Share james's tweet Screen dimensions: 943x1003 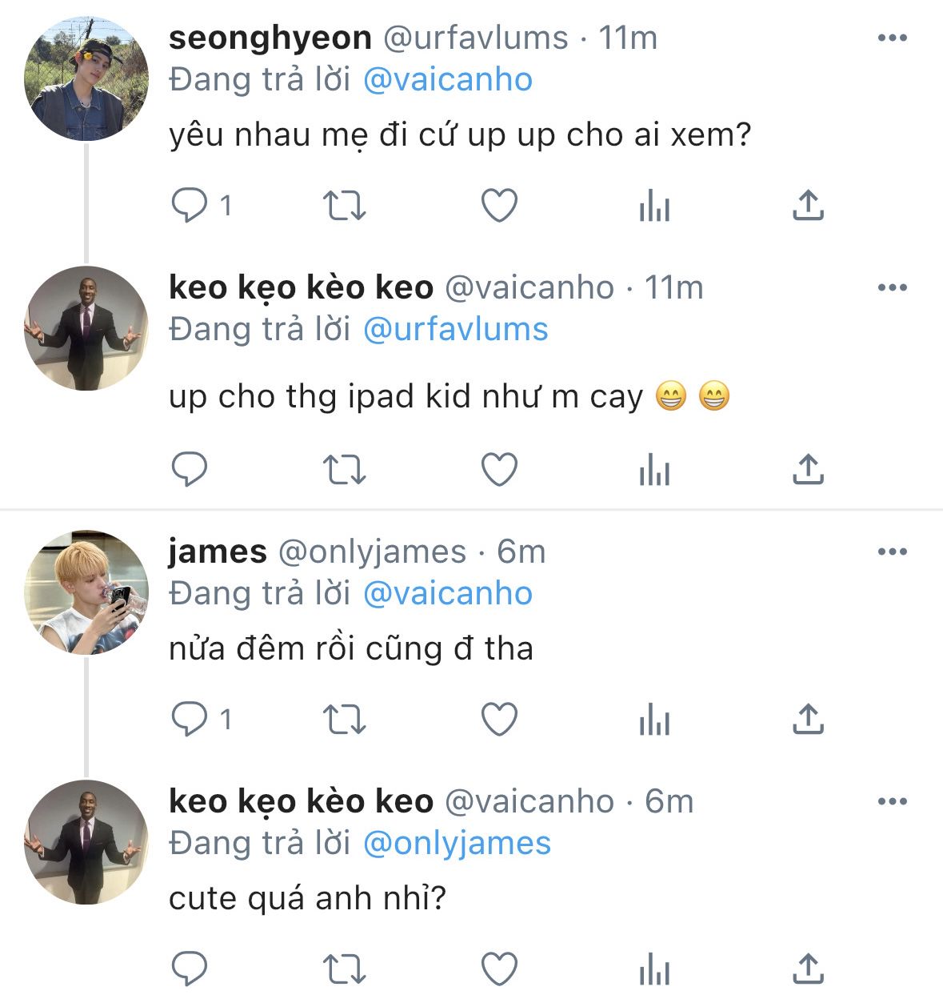pos(808,720)
